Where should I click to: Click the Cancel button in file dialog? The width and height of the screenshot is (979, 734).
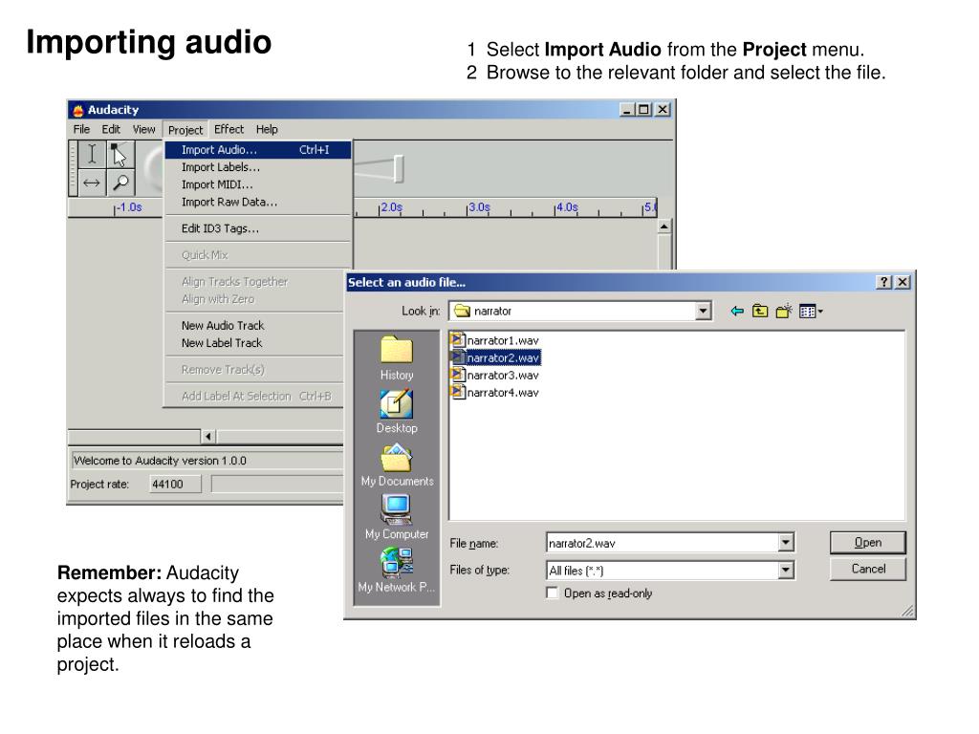tap(868, 569)
